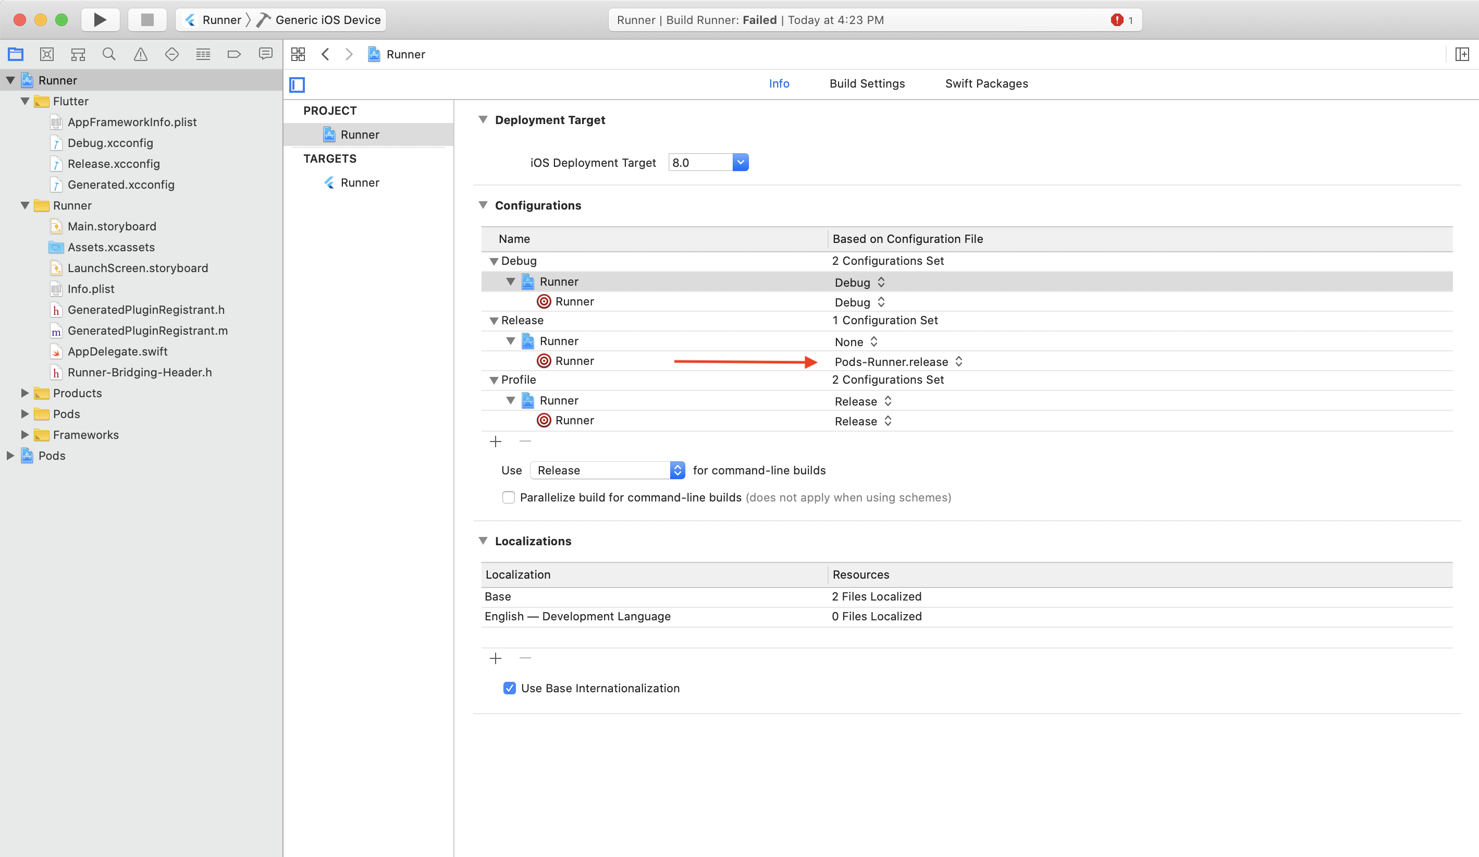The width and height of the screenshot is (1479, 857).
Task: Add a localization with plus button
Action: coord(496,658)
